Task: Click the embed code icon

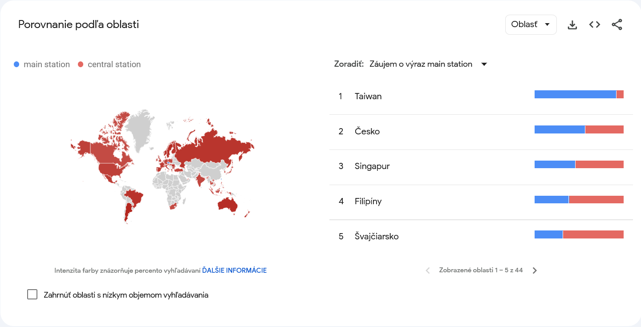Action: click(595, 25)
